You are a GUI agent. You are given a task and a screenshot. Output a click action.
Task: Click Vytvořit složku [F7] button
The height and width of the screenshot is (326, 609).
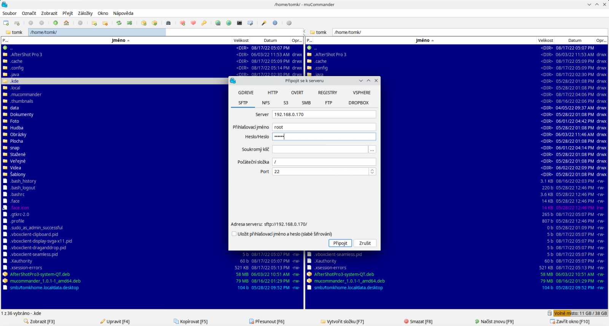coord(342,321)
